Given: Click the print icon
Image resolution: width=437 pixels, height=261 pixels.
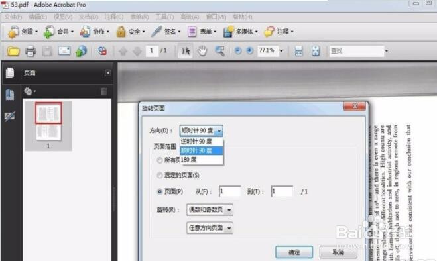Looking at the screenshot, I should [31, 51].
